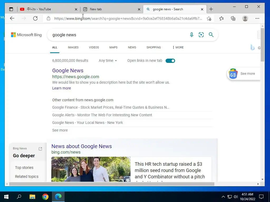Show hidden system tray icons
This screenshot has width=270, height=202.
tap(223, 197)
